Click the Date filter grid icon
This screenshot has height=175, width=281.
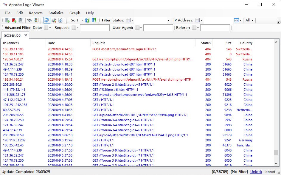click(x=46, y=28)
